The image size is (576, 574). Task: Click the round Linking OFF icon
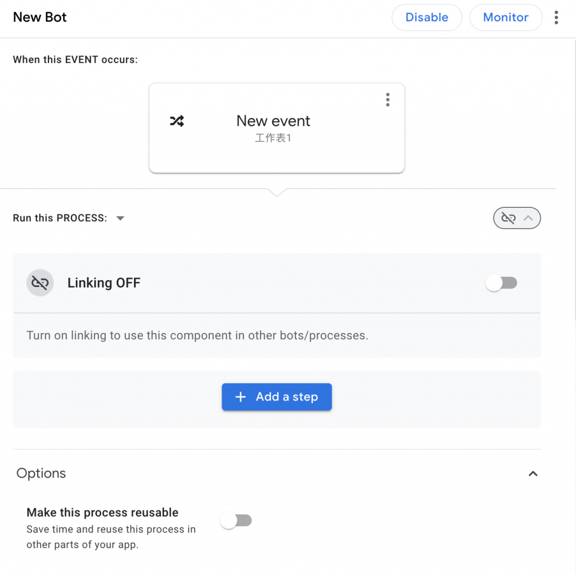(x=40, y=283)
